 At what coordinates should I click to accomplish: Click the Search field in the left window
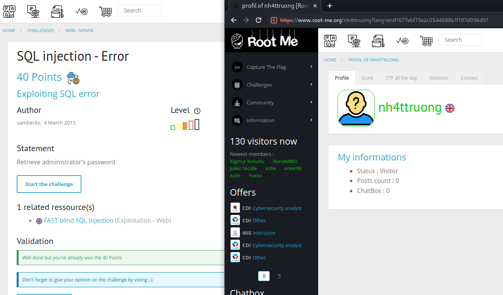[140, 10]
